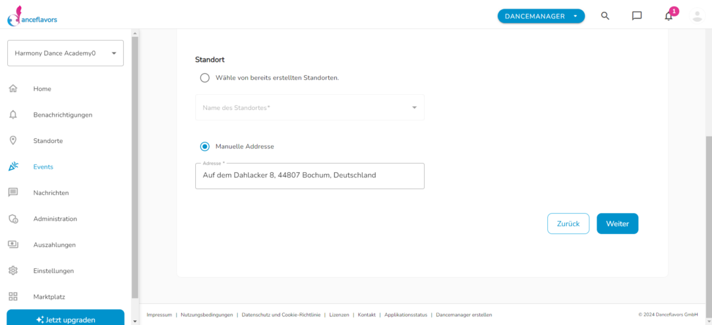Image resolution: width=712 pixels, height=325 pixels.
Task: Expand the DANCEMANAGER dropdown
Action: (x=541, y=16)
